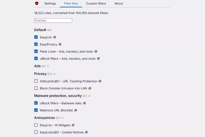Click the EasyList/uBO – Cookie Notices label

[61, 132]
